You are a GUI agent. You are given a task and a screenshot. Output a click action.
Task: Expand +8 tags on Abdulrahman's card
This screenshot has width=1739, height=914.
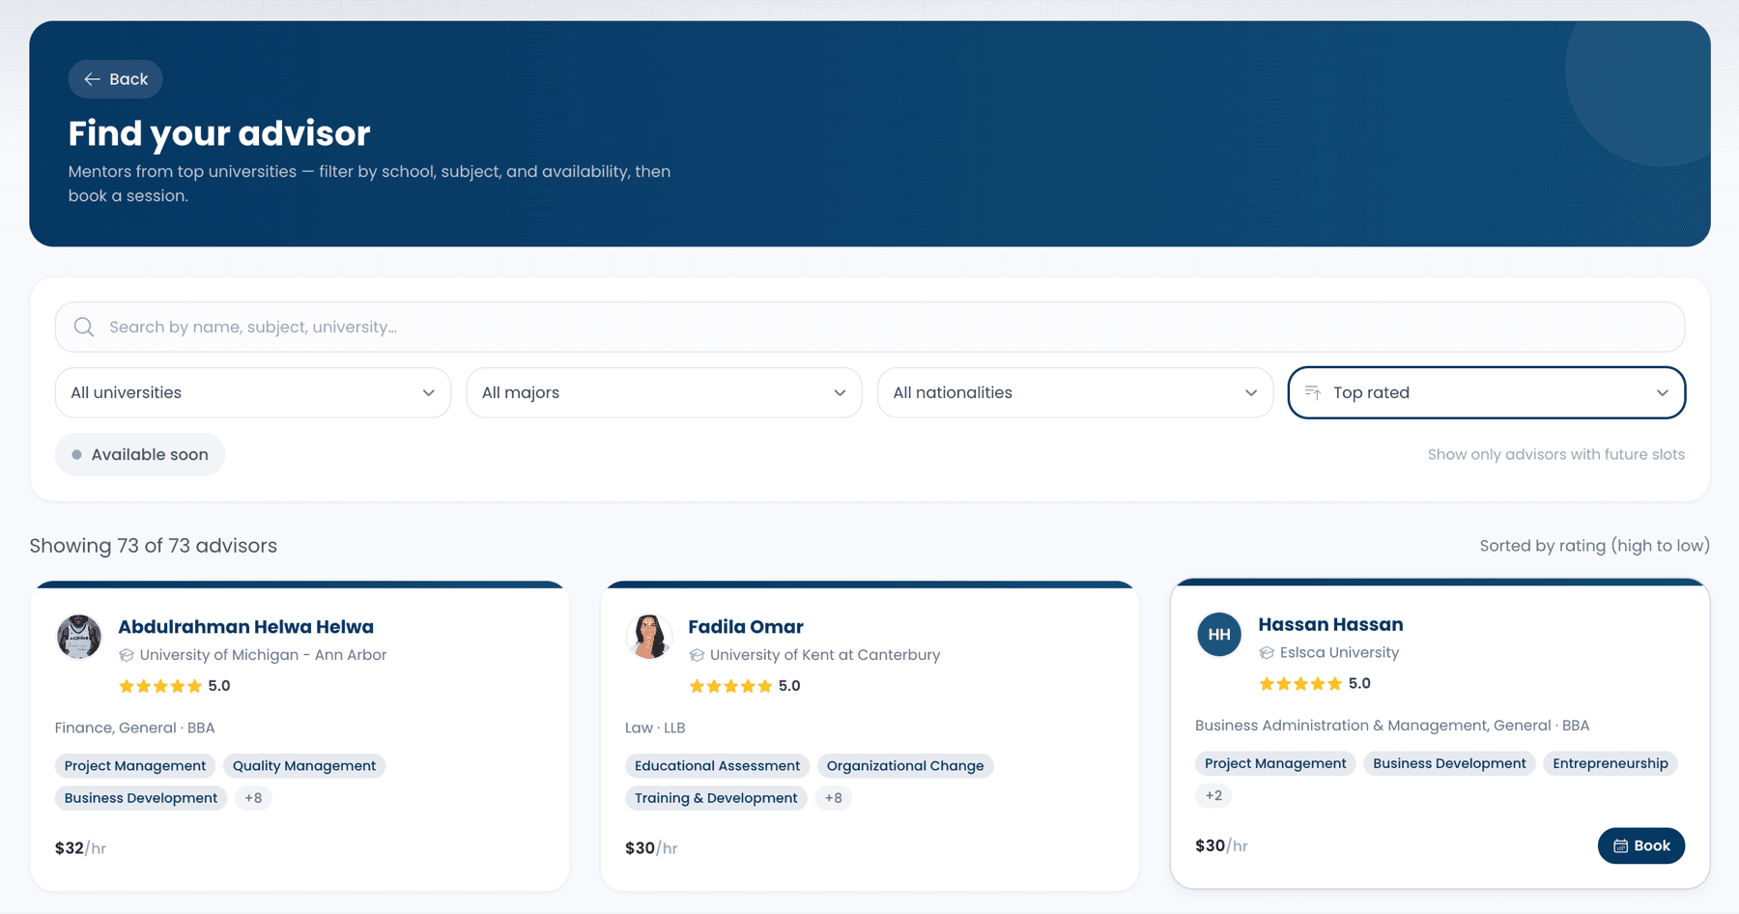[253, 798]
